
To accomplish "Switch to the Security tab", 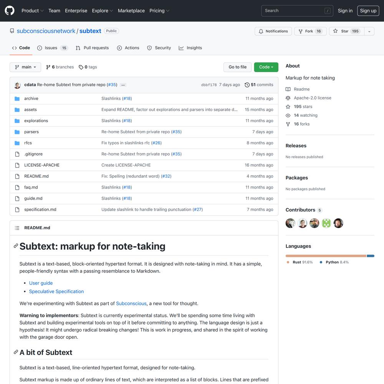I will pos(159,48).
